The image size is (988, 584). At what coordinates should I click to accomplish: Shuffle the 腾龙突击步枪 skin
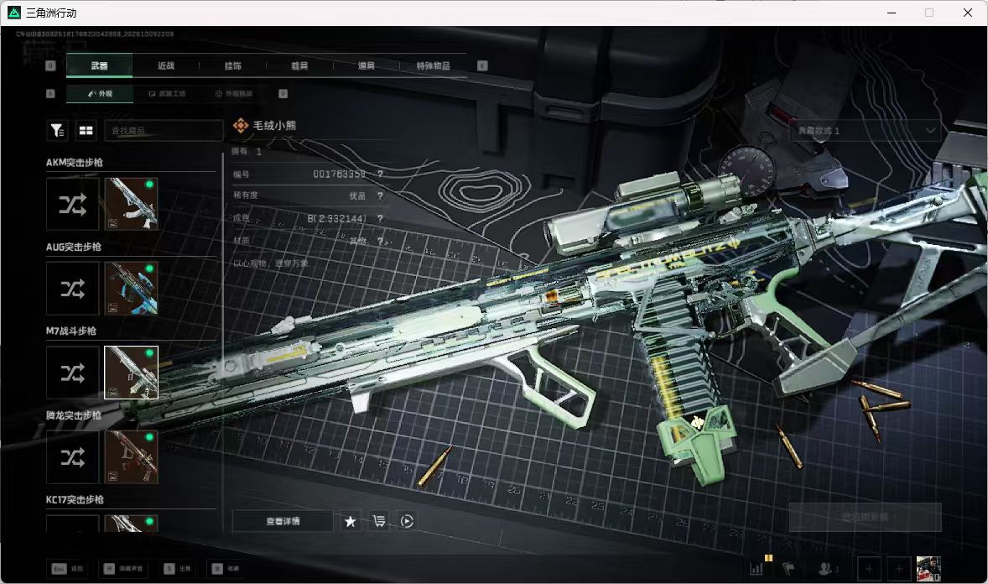pyautogui.click(x=72, y=456)
